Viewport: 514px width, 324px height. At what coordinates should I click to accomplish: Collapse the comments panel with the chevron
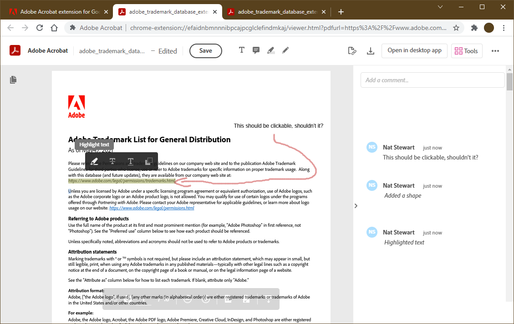pos(356,205)
